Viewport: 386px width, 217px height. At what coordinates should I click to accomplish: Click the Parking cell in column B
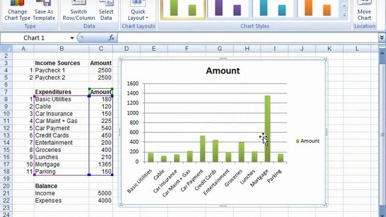pos(62,171)
